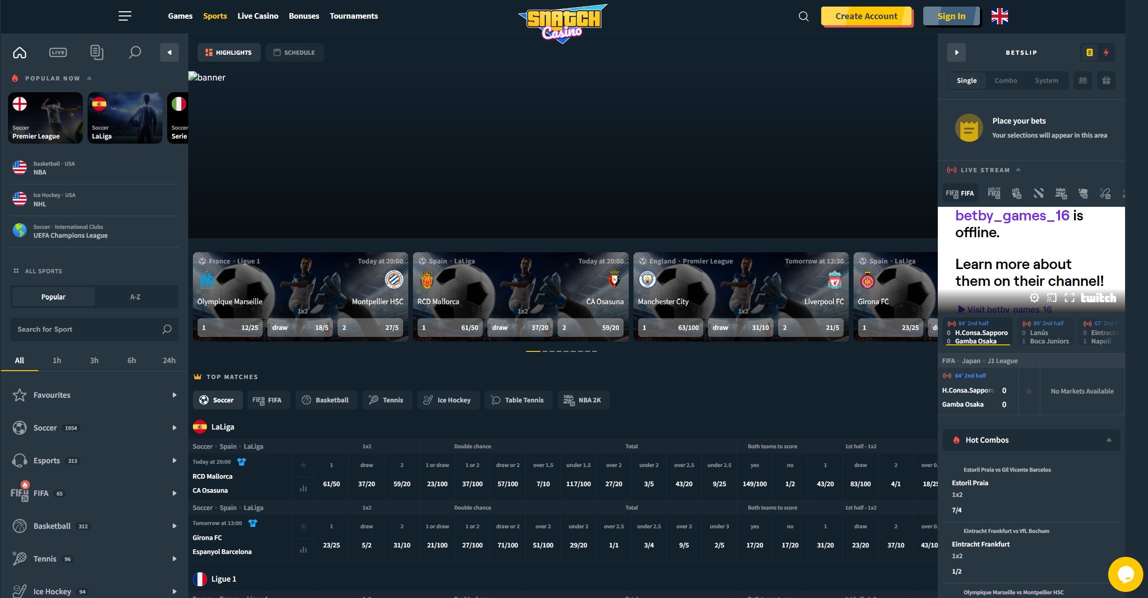Collapse the left sidebar arrow button
Viewport: 1148px width, 598px height.
169,52
